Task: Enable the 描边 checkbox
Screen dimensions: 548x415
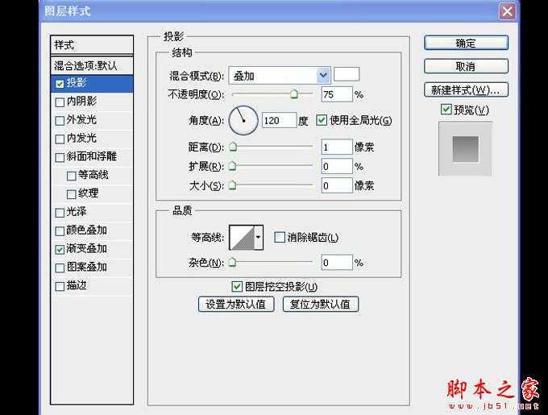Action: pos(60,286)
